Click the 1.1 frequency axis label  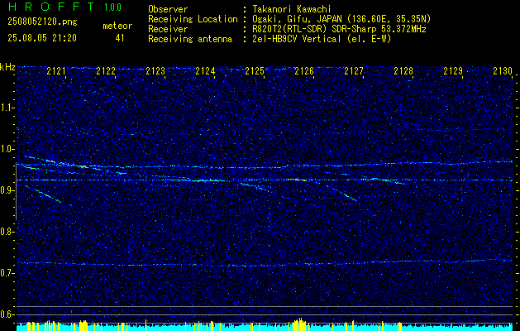tap(7, 108)
